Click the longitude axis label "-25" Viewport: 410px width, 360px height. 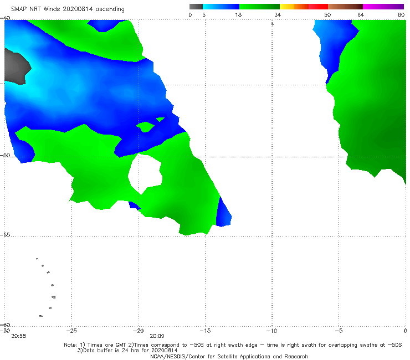point(71,331)
